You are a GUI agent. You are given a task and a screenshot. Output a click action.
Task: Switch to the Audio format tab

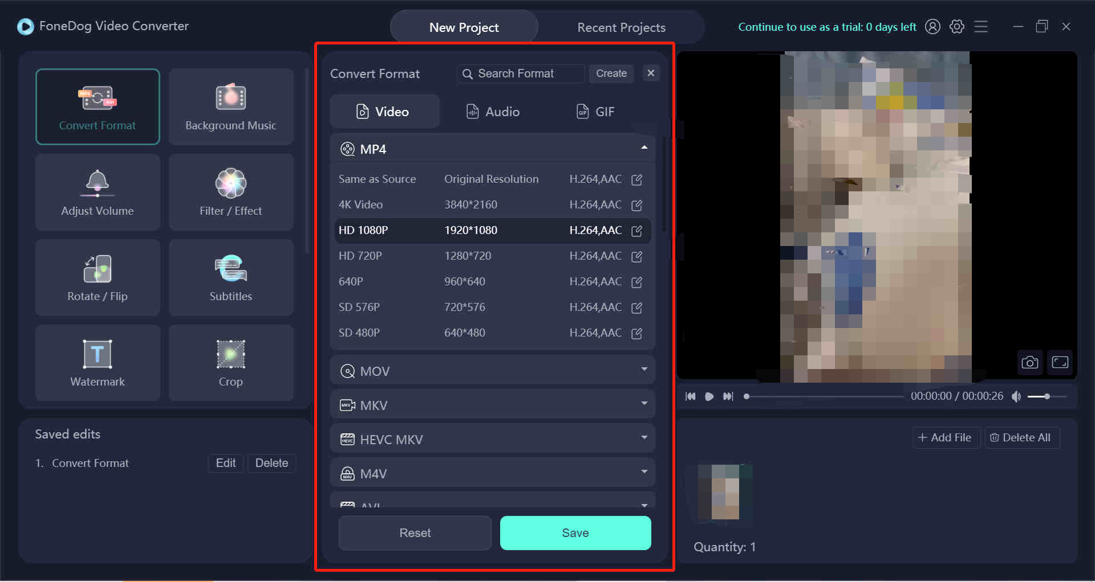[x=493, y=112]
